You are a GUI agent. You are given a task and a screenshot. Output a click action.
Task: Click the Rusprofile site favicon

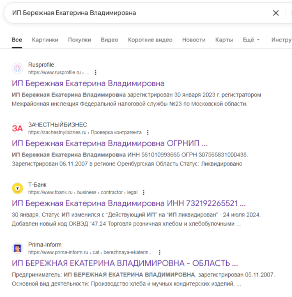(18, 69)
